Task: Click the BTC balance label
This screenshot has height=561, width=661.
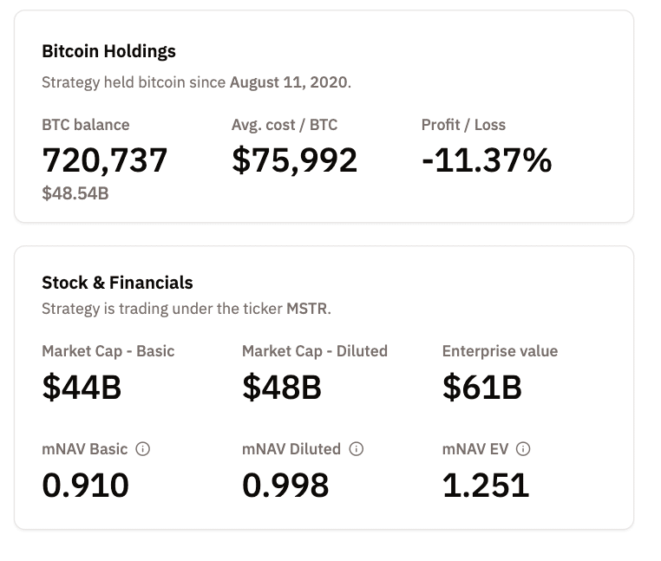Action: coord(86,125)
